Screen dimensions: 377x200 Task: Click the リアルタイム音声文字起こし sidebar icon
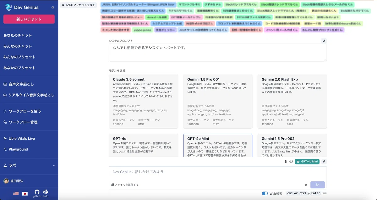point(5,95)
